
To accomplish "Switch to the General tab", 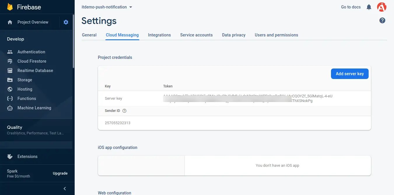I will [89, 35].
